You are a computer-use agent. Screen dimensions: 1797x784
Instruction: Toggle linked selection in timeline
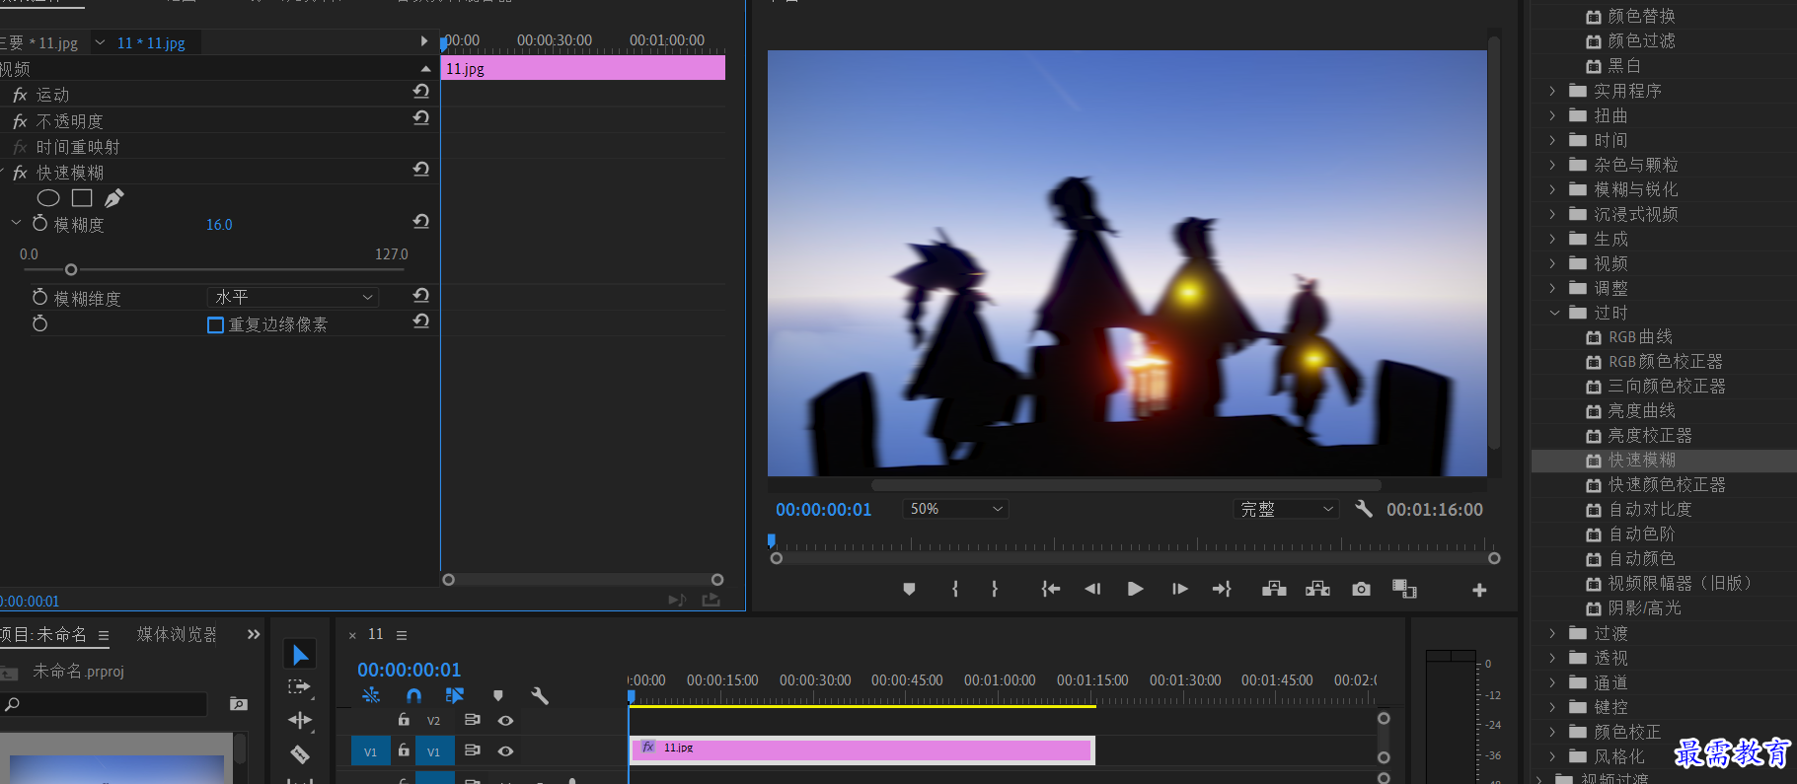(x=454, y=695)
